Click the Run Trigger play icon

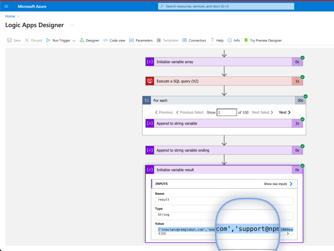point(48,40)
